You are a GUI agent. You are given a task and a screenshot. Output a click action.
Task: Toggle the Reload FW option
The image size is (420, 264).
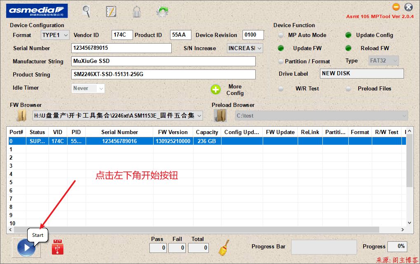348,48
